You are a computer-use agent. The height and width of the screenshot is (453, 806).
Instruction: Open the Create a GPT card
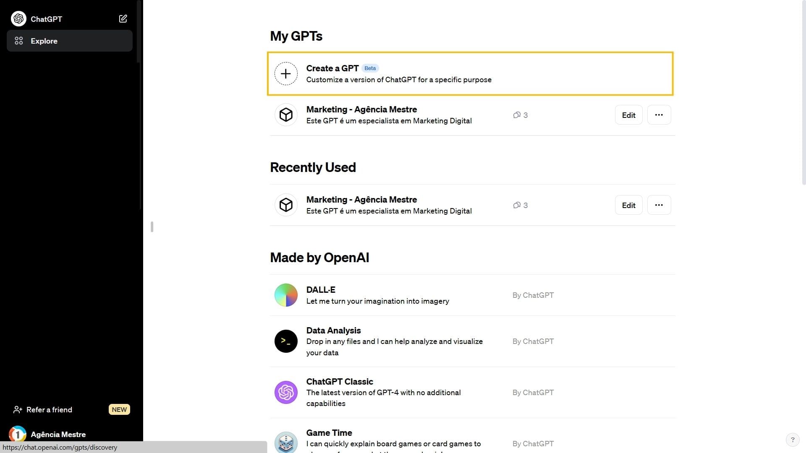[x=470, y=74]
